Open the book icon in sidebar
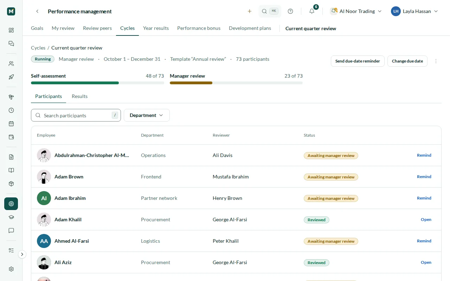The height and width of the screenshot is (281, 450). click(11, 170)
